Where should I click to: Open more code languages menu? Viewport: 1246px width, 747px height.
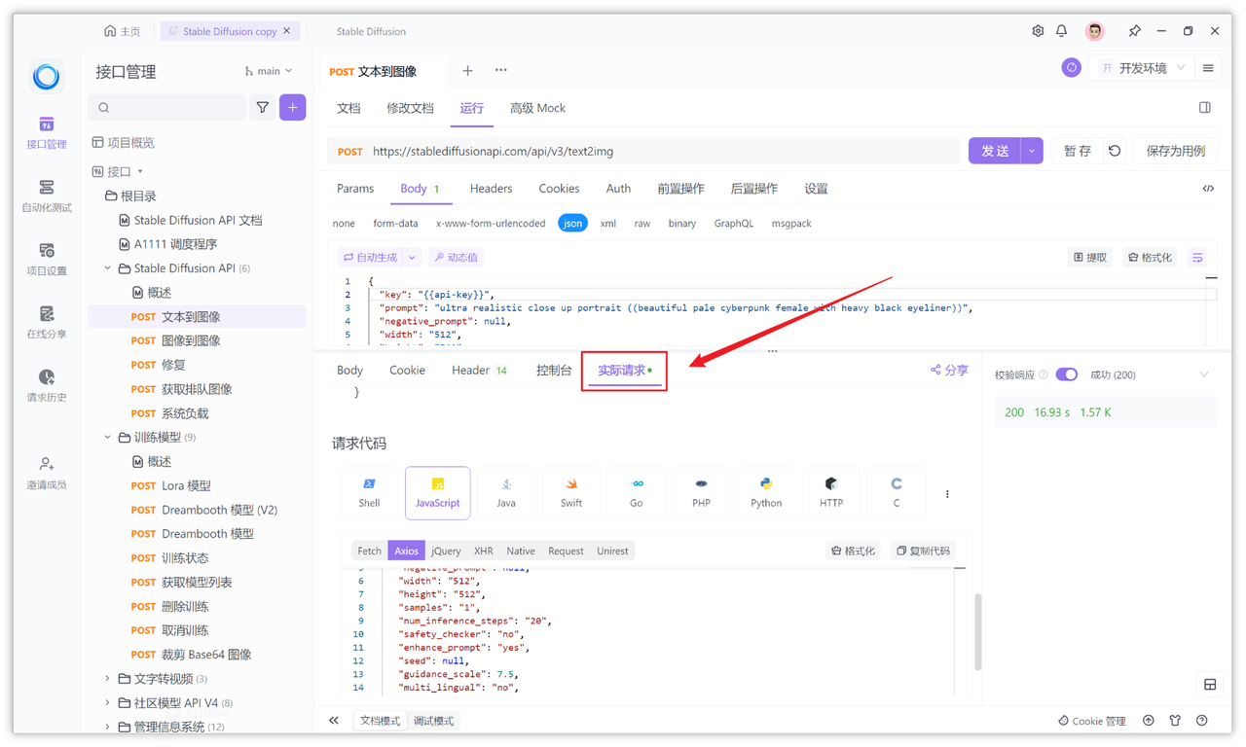[947, 494]
